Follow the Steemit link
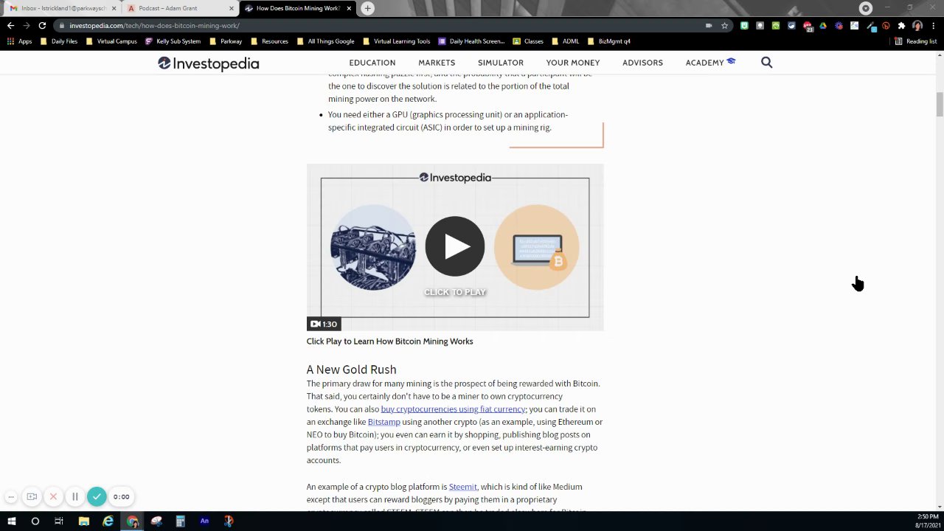The width and height of the screenshot is (944, 531). click(462, 487)
